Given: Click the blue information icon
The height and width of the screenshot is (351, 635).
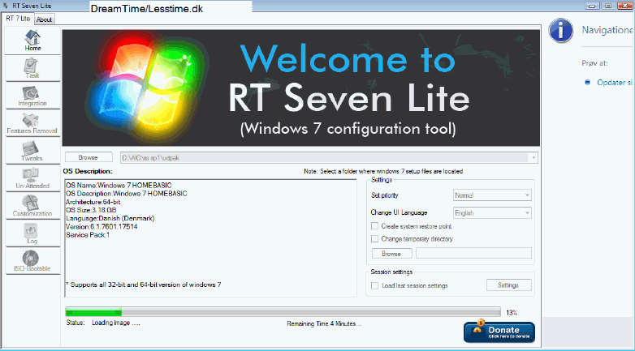Looking at the screenshot, I should 561,30.
